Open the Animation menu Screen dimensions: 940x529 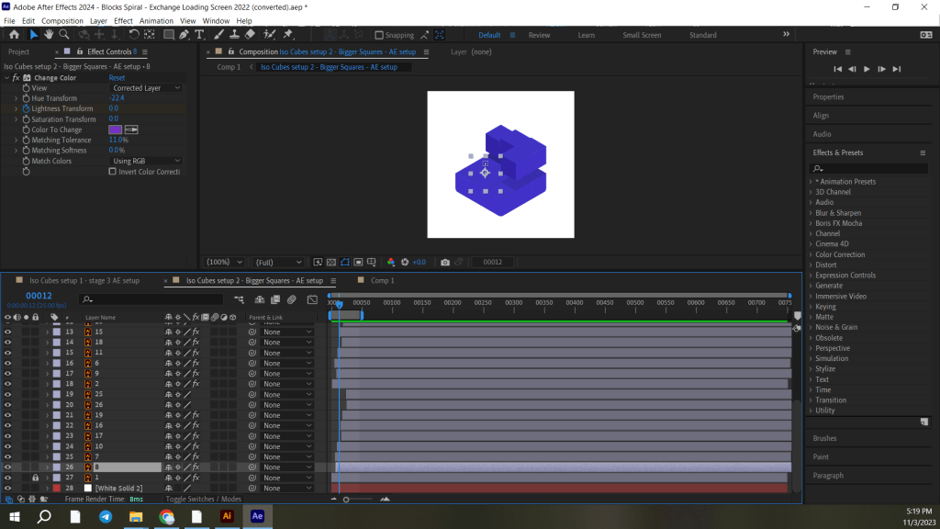point(156,20)
